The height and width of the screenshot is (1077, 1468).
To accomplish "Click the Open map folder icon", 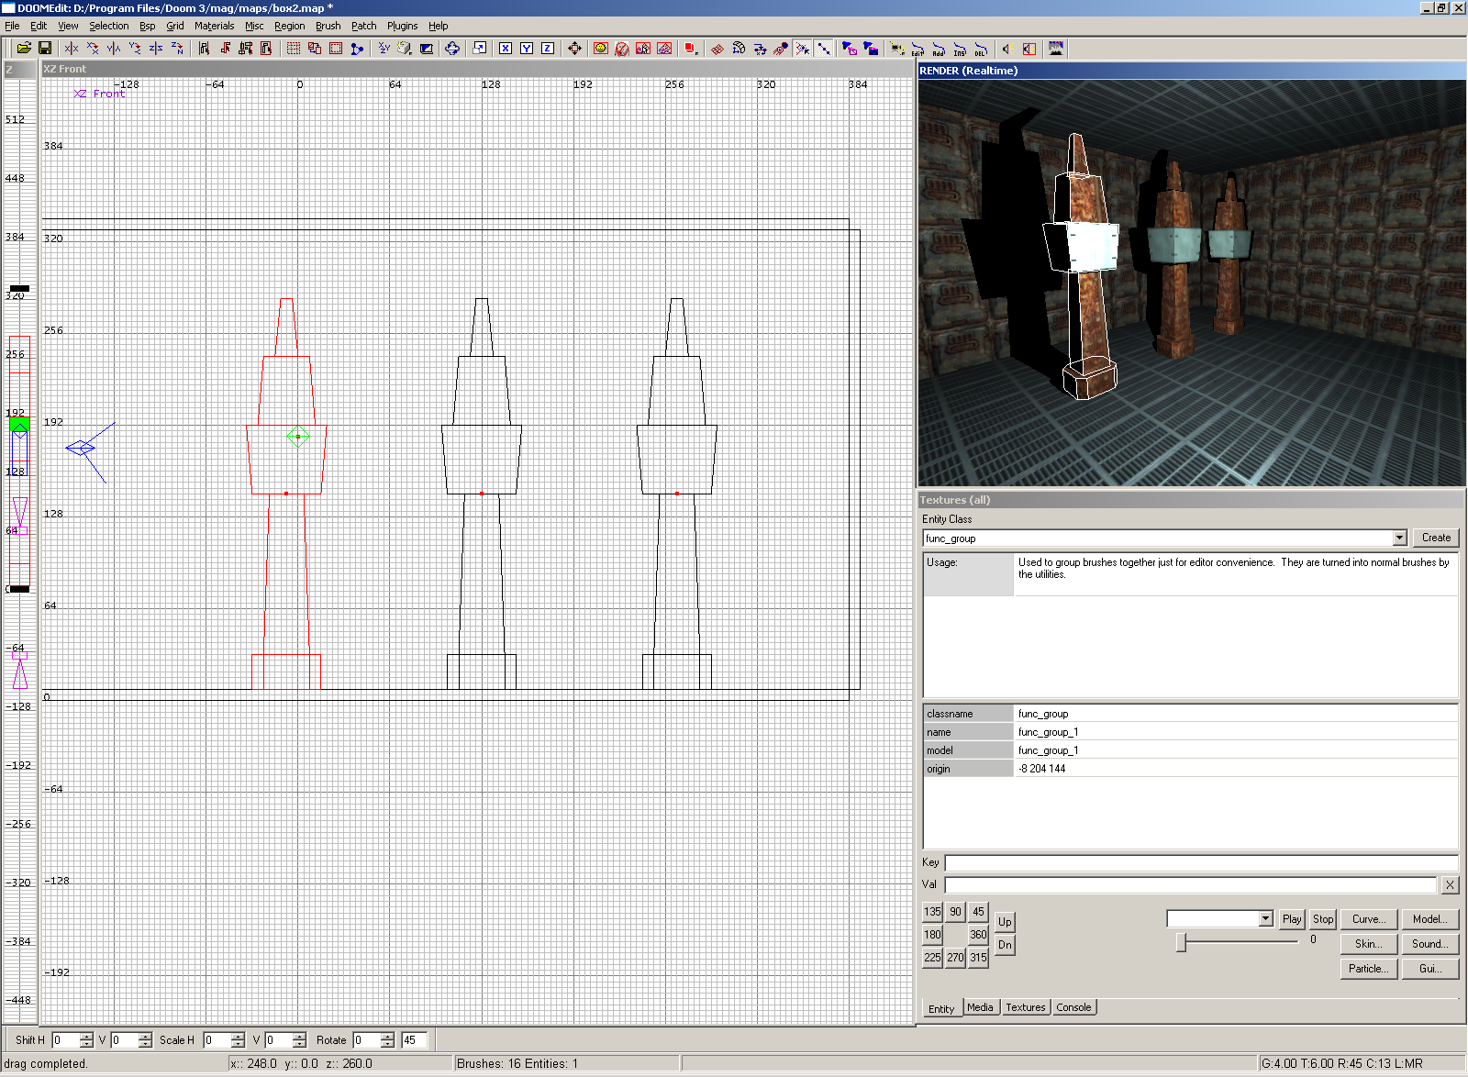I will click(24, 49).
